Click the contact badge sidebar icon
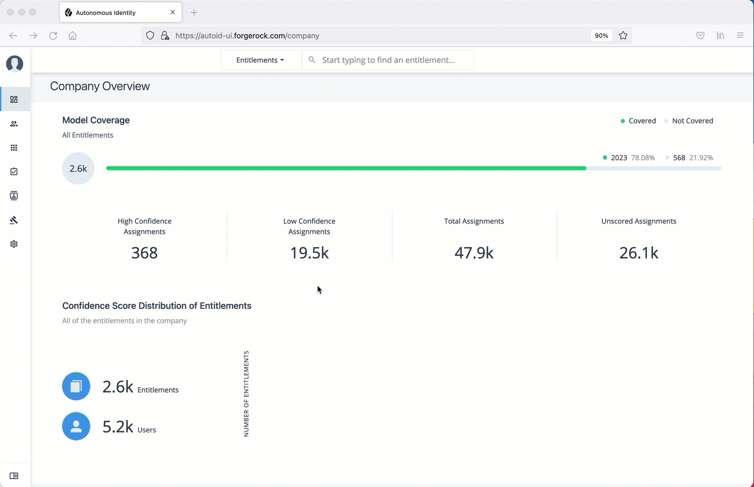The height and width of the screenshot is (487, 754). (x=14, y=196)
